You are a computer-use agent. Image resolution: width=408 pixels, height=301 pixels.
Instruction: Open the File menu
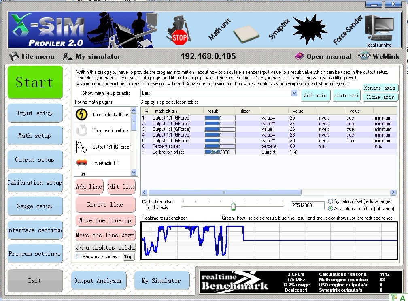38,56
